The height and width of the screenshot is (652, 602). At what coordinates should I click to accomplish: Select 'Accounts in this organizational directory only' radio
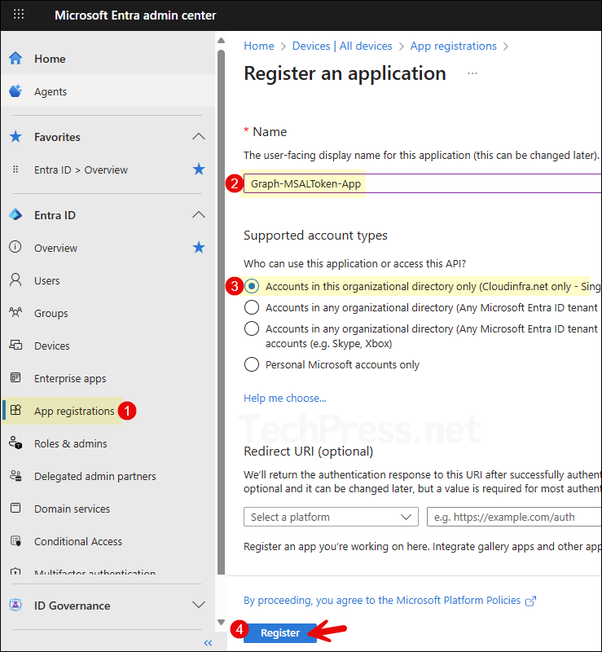point(252,286)
